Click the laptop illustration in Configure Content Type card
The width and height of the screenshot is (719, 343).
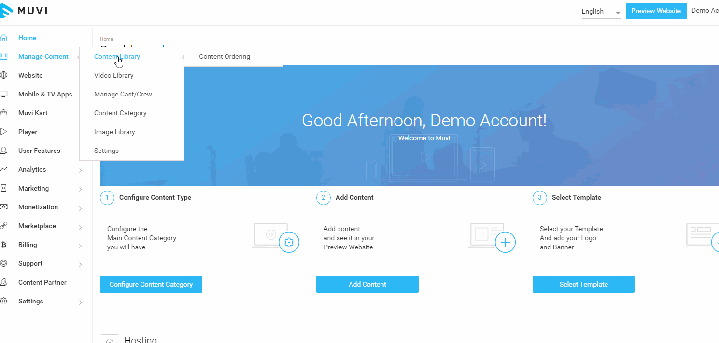pos(270,235)
